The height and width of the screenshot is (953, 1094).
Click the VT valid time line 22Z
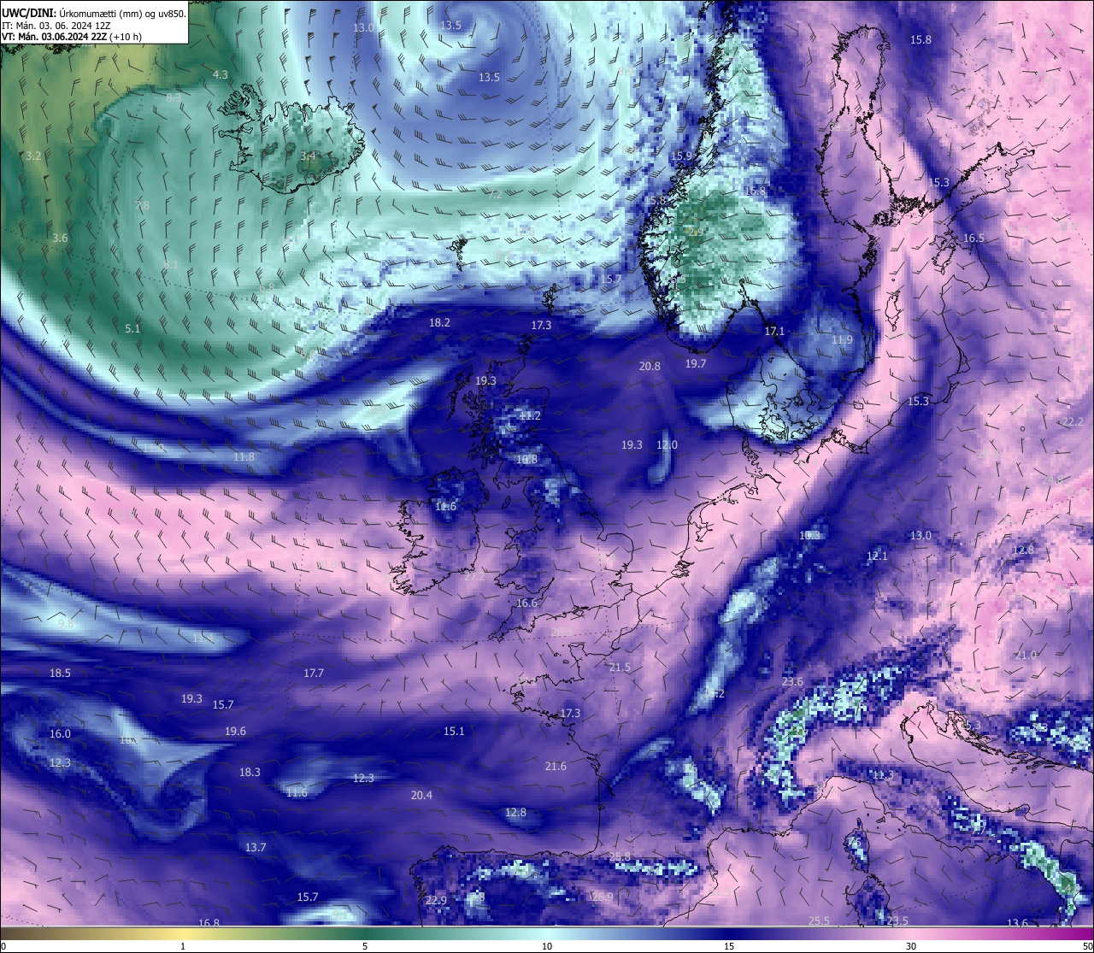[72, 37]
